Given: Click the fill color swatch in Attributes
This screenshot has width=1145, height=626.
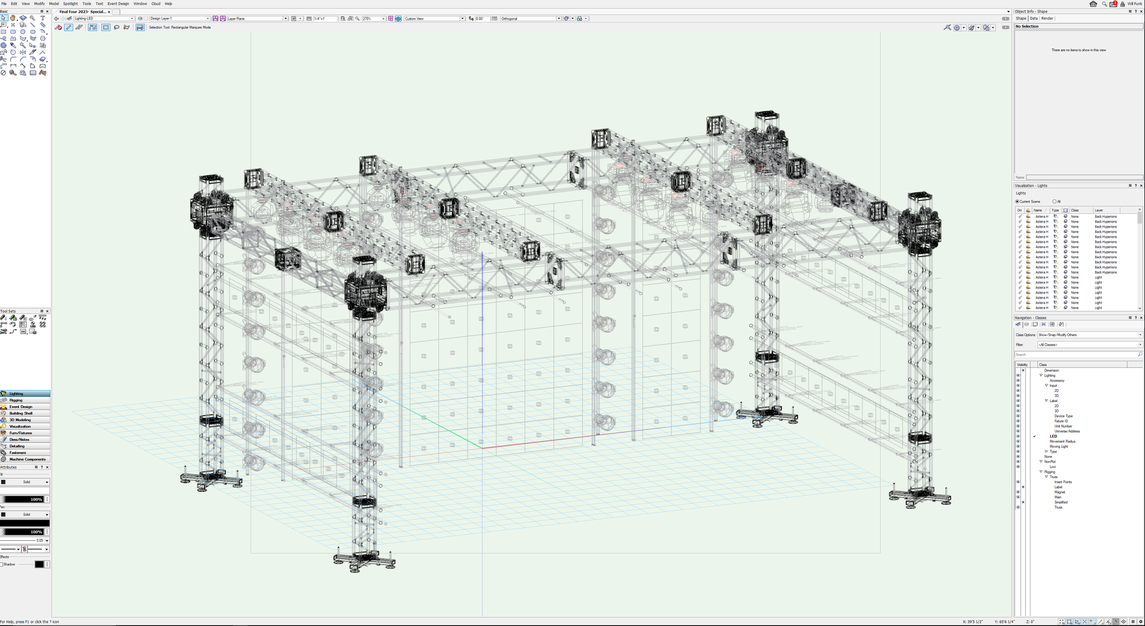Looking at the screenshot, I should pos(25,491).
